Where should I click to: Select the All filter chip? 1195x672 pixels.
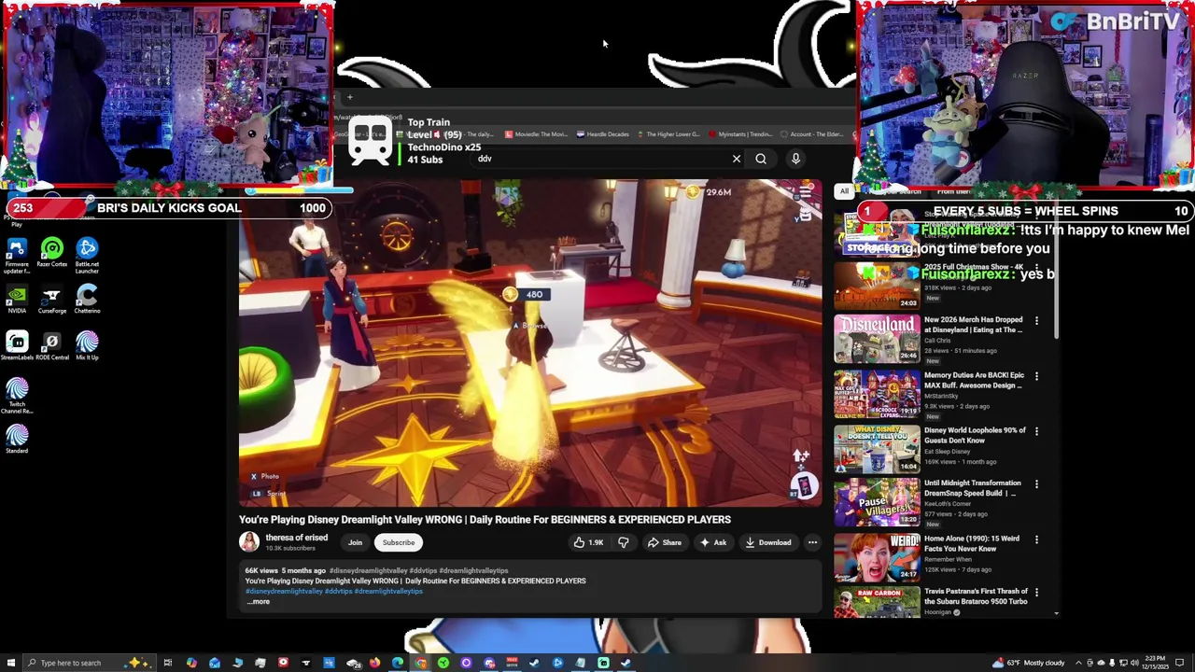click(844, 191)
